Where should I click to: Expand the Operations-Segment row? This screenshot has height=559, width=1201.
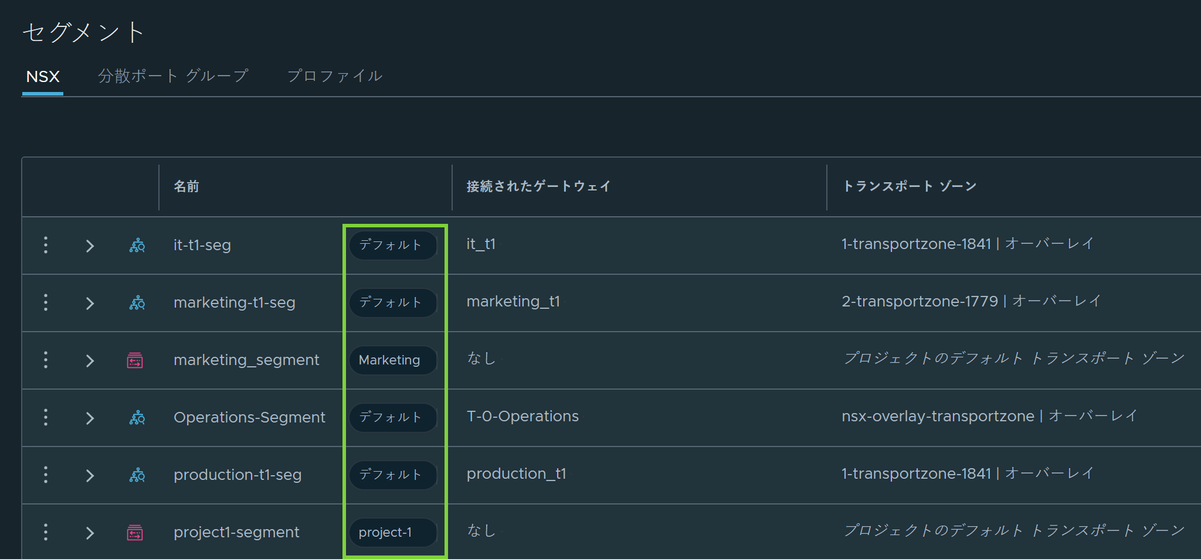pyautogui.click(x=90, y=418)
